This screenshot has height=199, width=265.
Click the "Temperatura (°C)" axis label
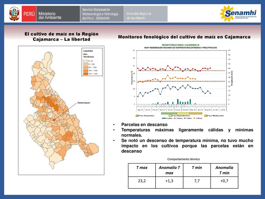pyautogui.click(x=132, y=78)
